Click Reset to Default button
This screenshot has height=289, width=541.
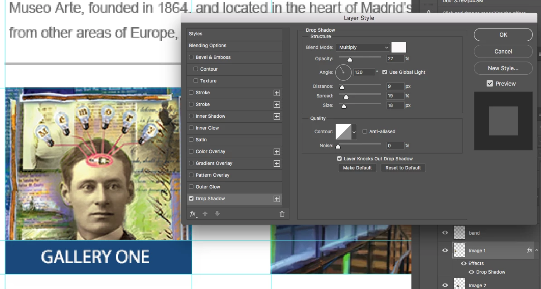click(x=403, y=168)
